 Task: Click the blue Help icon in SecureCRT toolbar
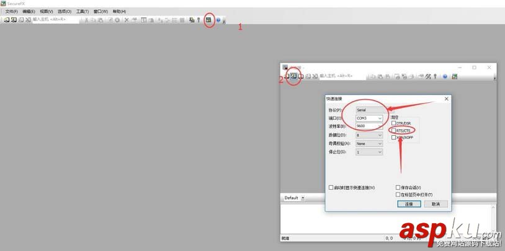point(445,76)
